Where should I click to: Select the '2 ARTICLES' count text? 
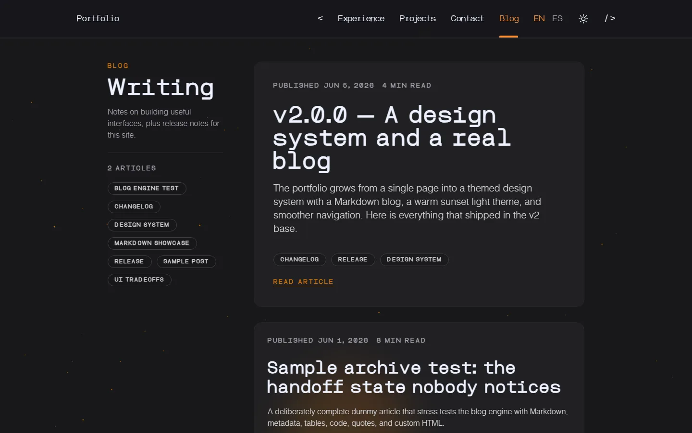132,168
